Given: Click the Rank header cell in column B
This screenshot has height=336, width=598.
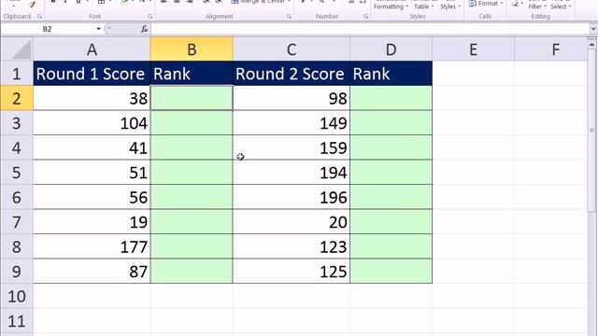Looking at the screenshot, I should 192,74.
